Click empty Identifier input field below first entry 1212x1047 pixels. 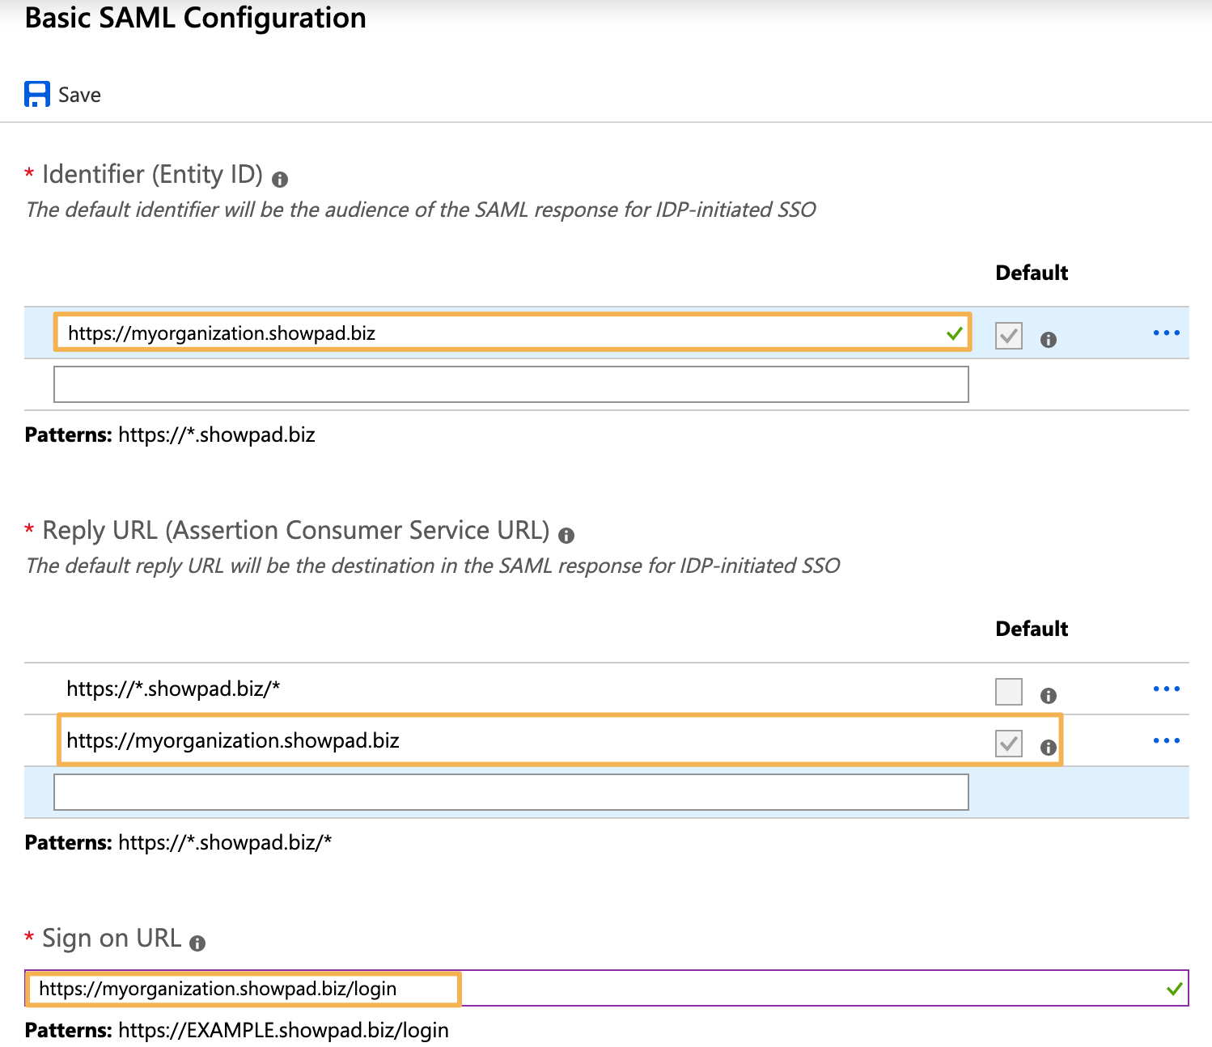click(x=511, y=384)
